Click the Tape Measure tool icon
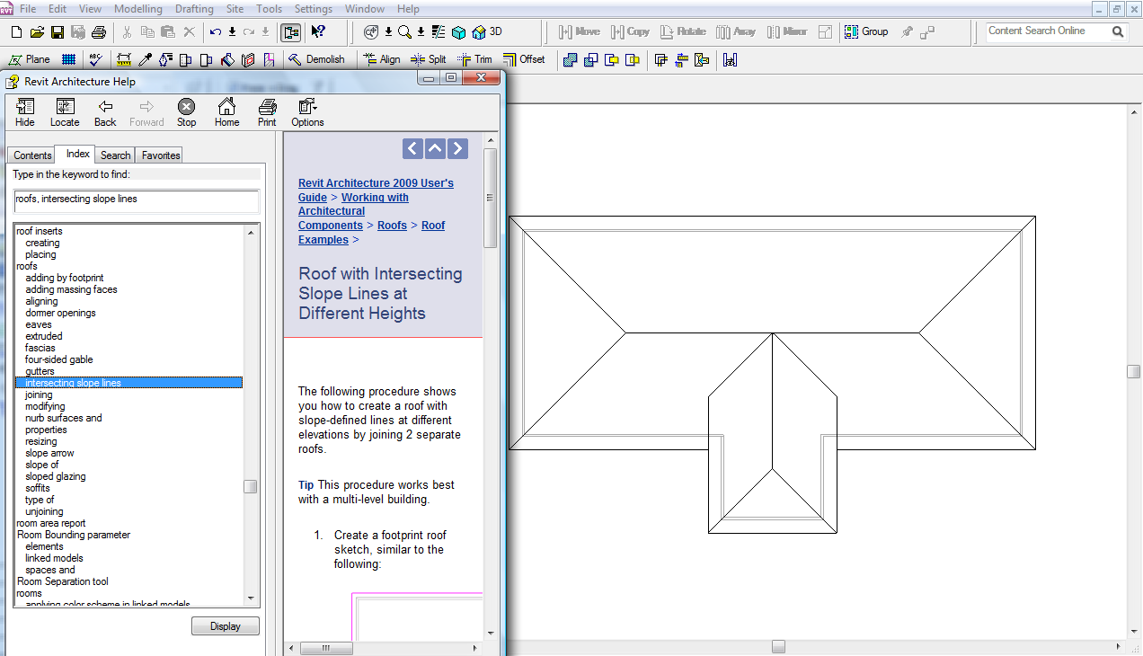Image resolution: width=1143 pixels, height=656 pixels. (124, 59)
